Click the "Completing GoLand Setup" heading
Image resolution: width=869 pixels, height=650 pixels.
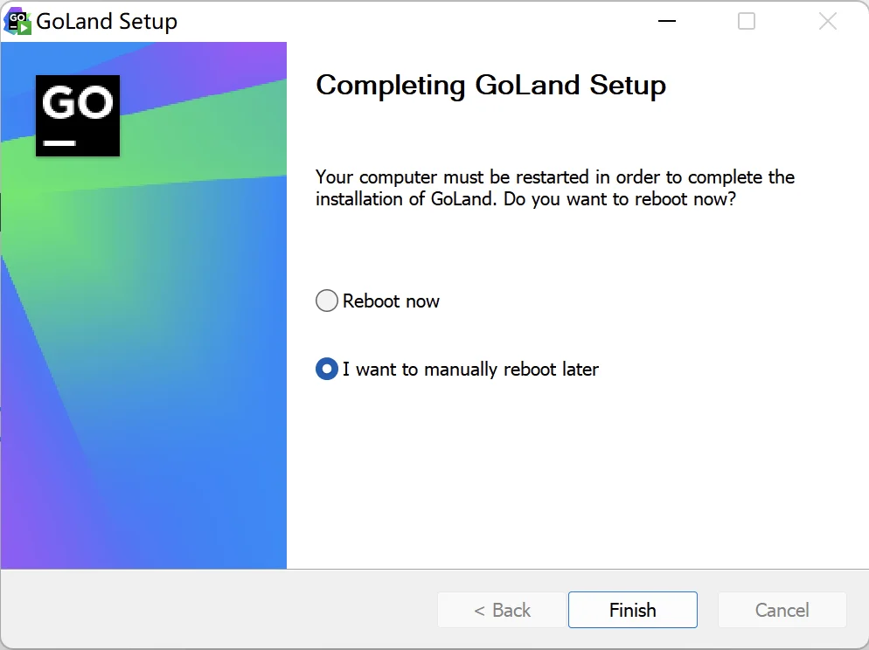tap(490, 86)
